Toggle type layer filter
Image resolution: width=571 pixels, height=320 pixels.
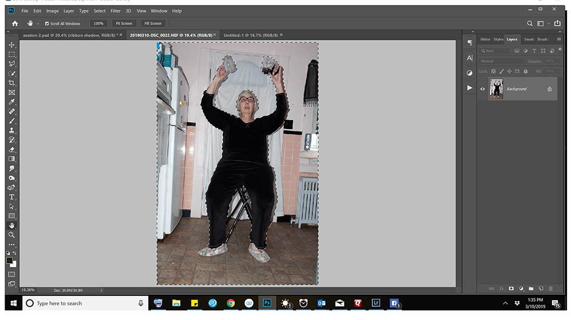click(534, 51)
